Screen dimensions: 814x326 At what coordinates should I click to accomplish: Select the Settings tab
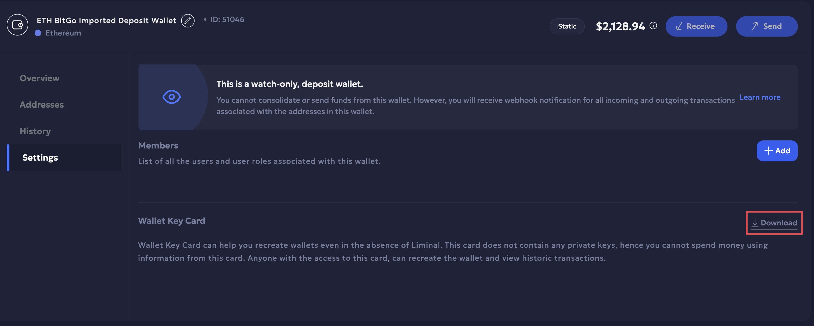tap(40, 157)
